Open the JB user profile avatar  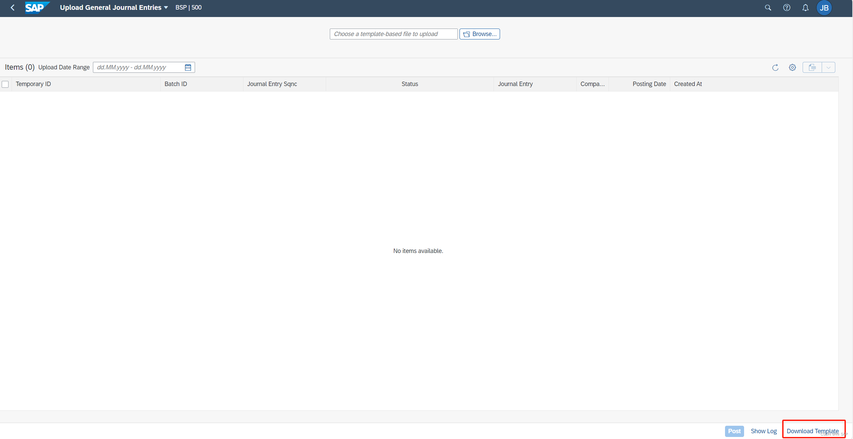point(824,8)
